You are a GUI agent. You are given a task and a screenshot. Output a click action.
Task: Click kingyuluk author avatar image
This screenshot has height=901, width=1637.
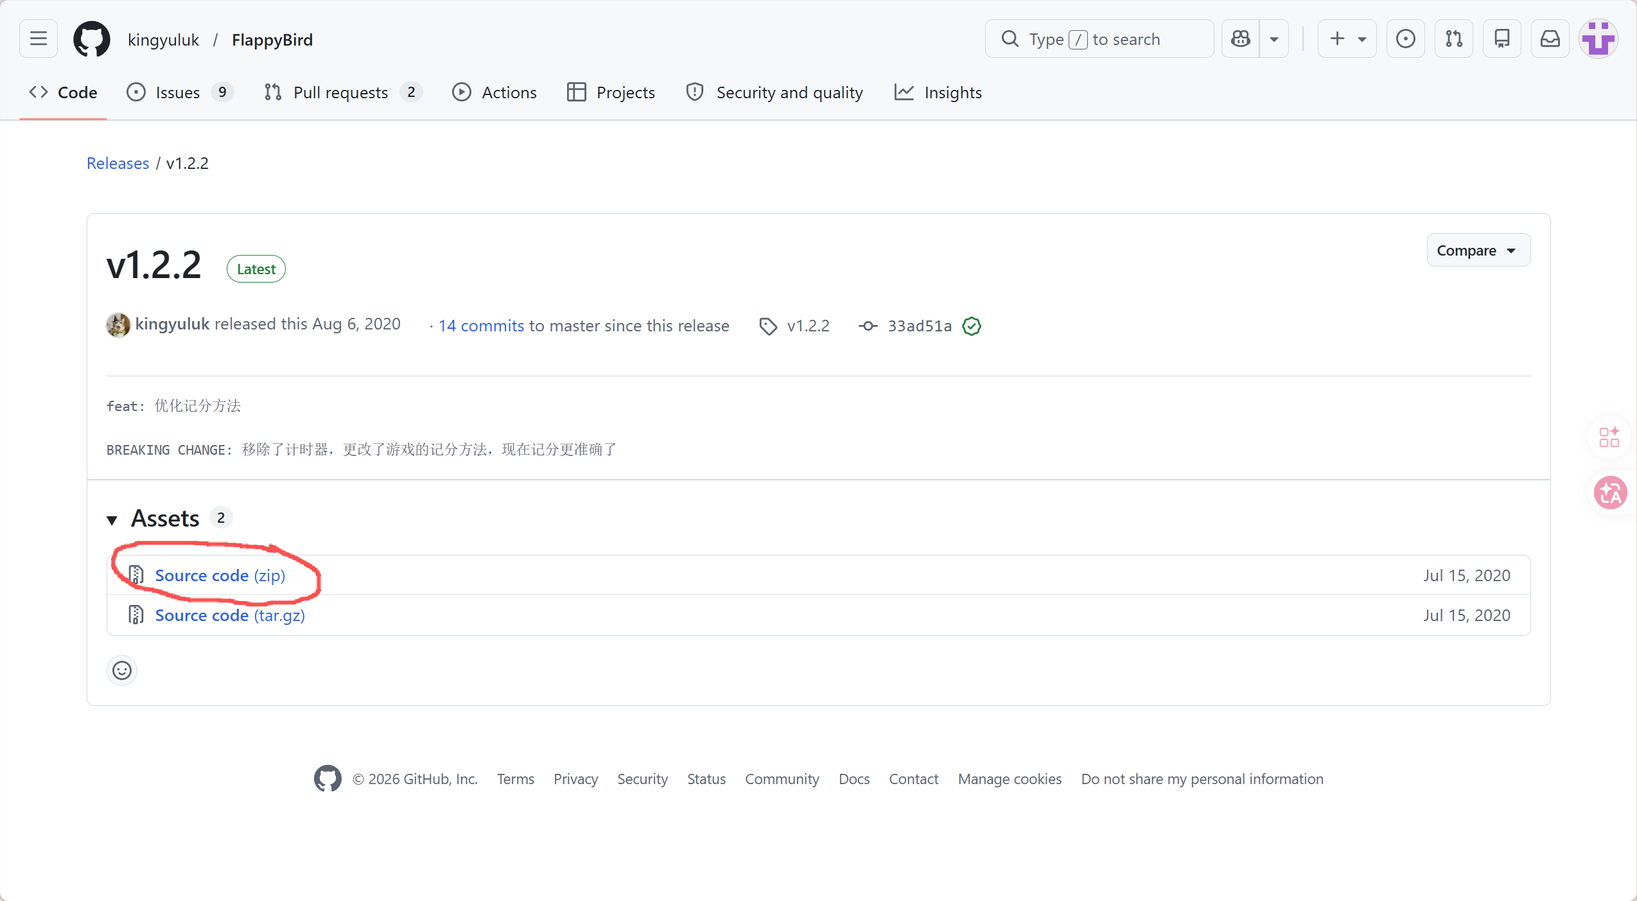[x=118, y=325]
